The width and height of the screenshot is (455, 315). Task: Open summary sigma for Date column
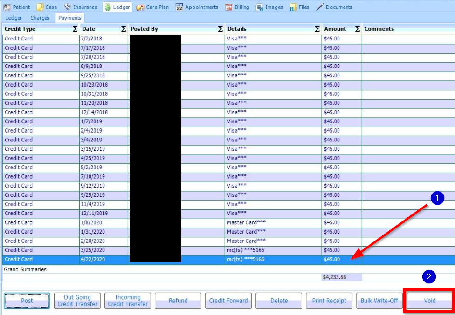124,29
